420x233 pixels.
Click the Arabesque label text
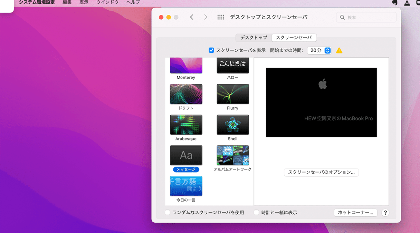[x=186, y=139]
